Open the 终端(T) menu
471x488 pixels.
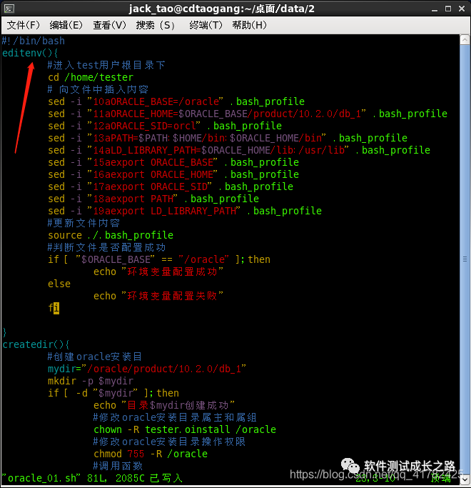206,25
